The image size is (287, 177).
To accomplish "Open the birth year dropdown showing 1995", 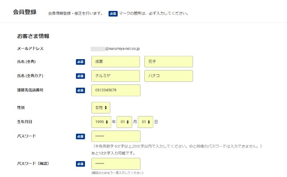I will (101, 122).
